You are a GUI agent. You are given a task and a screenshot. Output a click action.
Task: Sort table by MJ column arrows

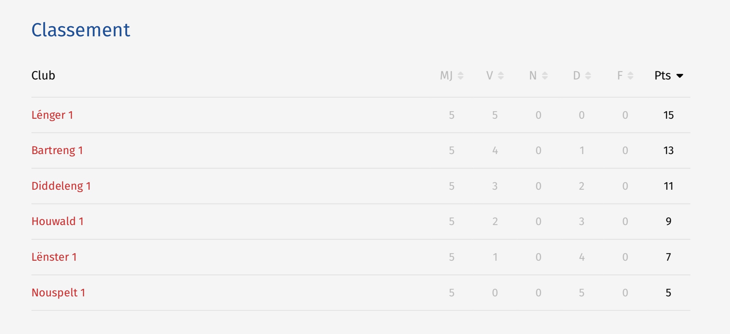coord(461,76)
